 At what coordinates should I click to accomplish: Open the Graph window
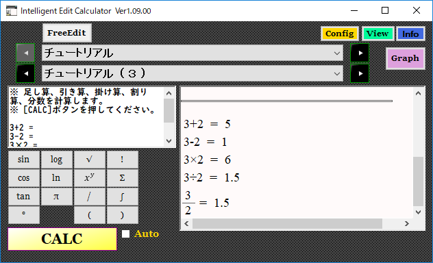(x=405, y=58)
